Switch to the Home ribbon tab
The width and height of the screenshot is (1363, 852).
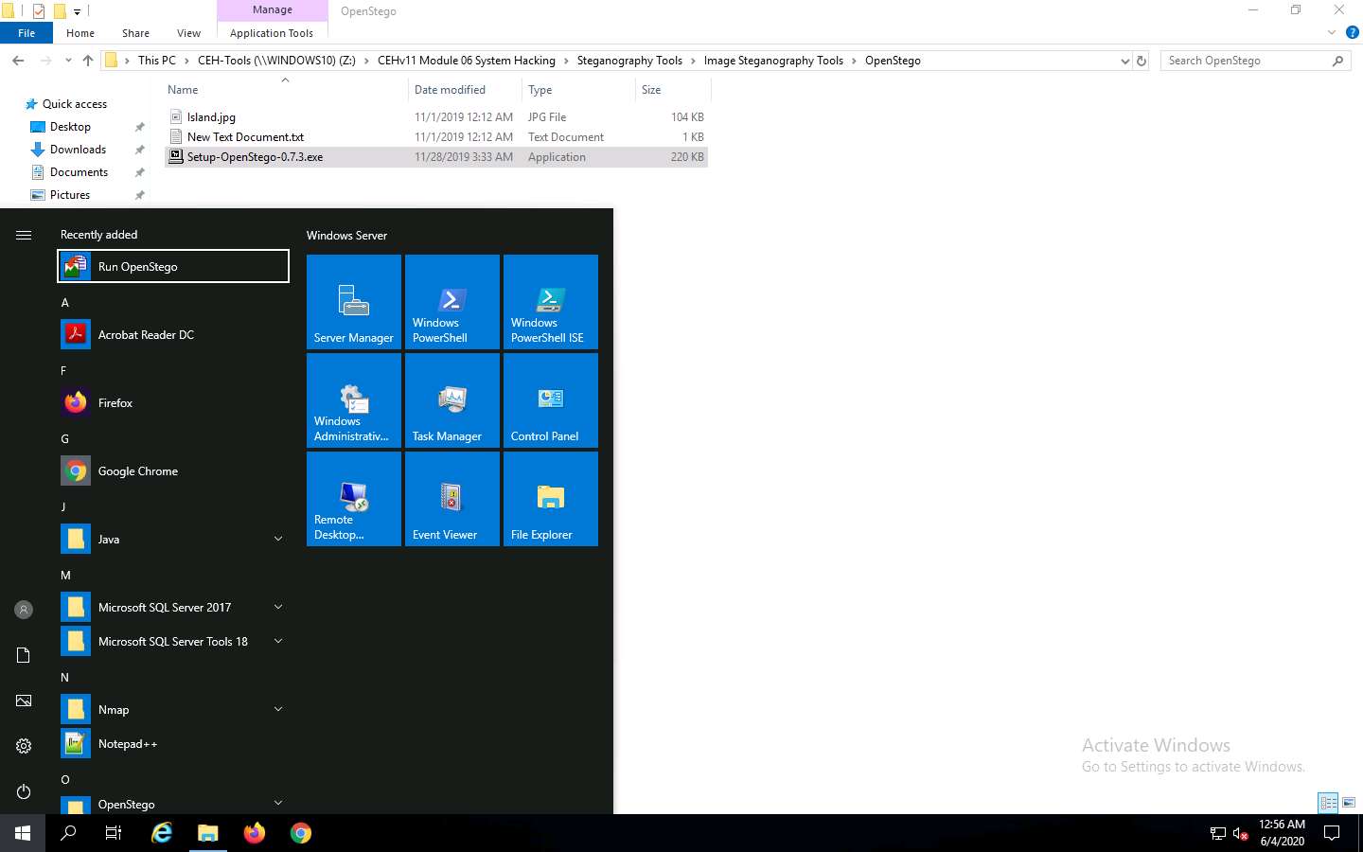pyautogui.click(x=80, y=33)
